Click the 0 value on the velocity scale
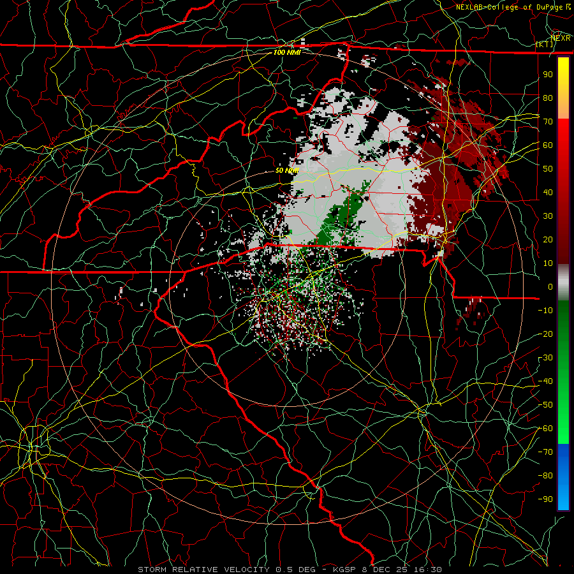 tap(550, 287)
